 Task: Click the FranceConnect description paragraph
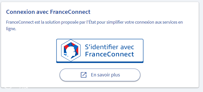94,25
